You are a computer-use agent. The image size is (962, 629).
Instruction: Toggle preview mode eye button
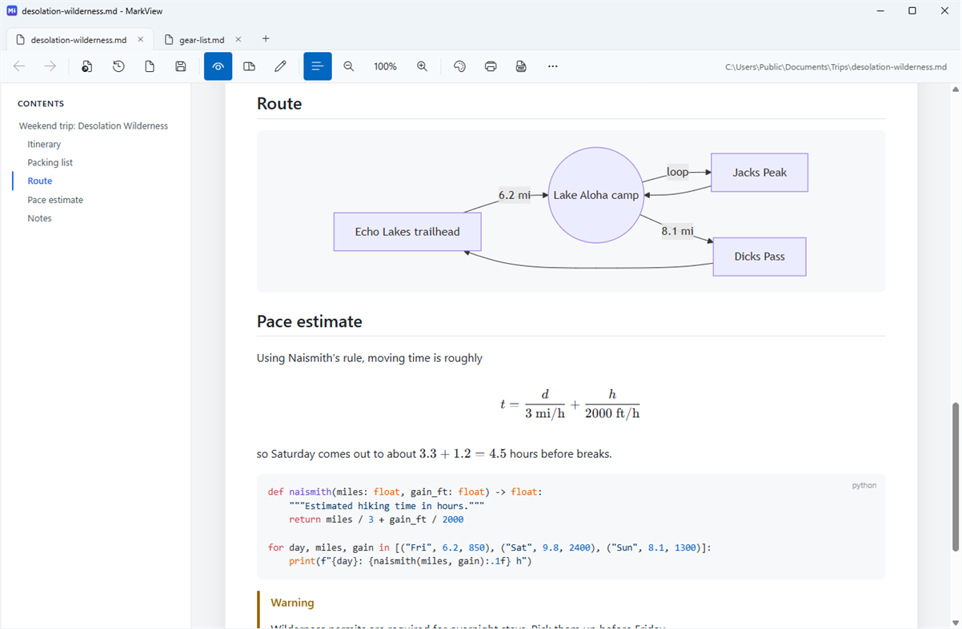218,66
